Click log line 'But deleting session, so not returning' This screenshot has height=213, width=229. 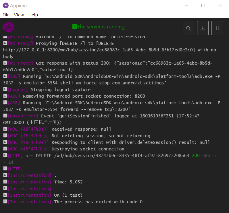point(101,136)
